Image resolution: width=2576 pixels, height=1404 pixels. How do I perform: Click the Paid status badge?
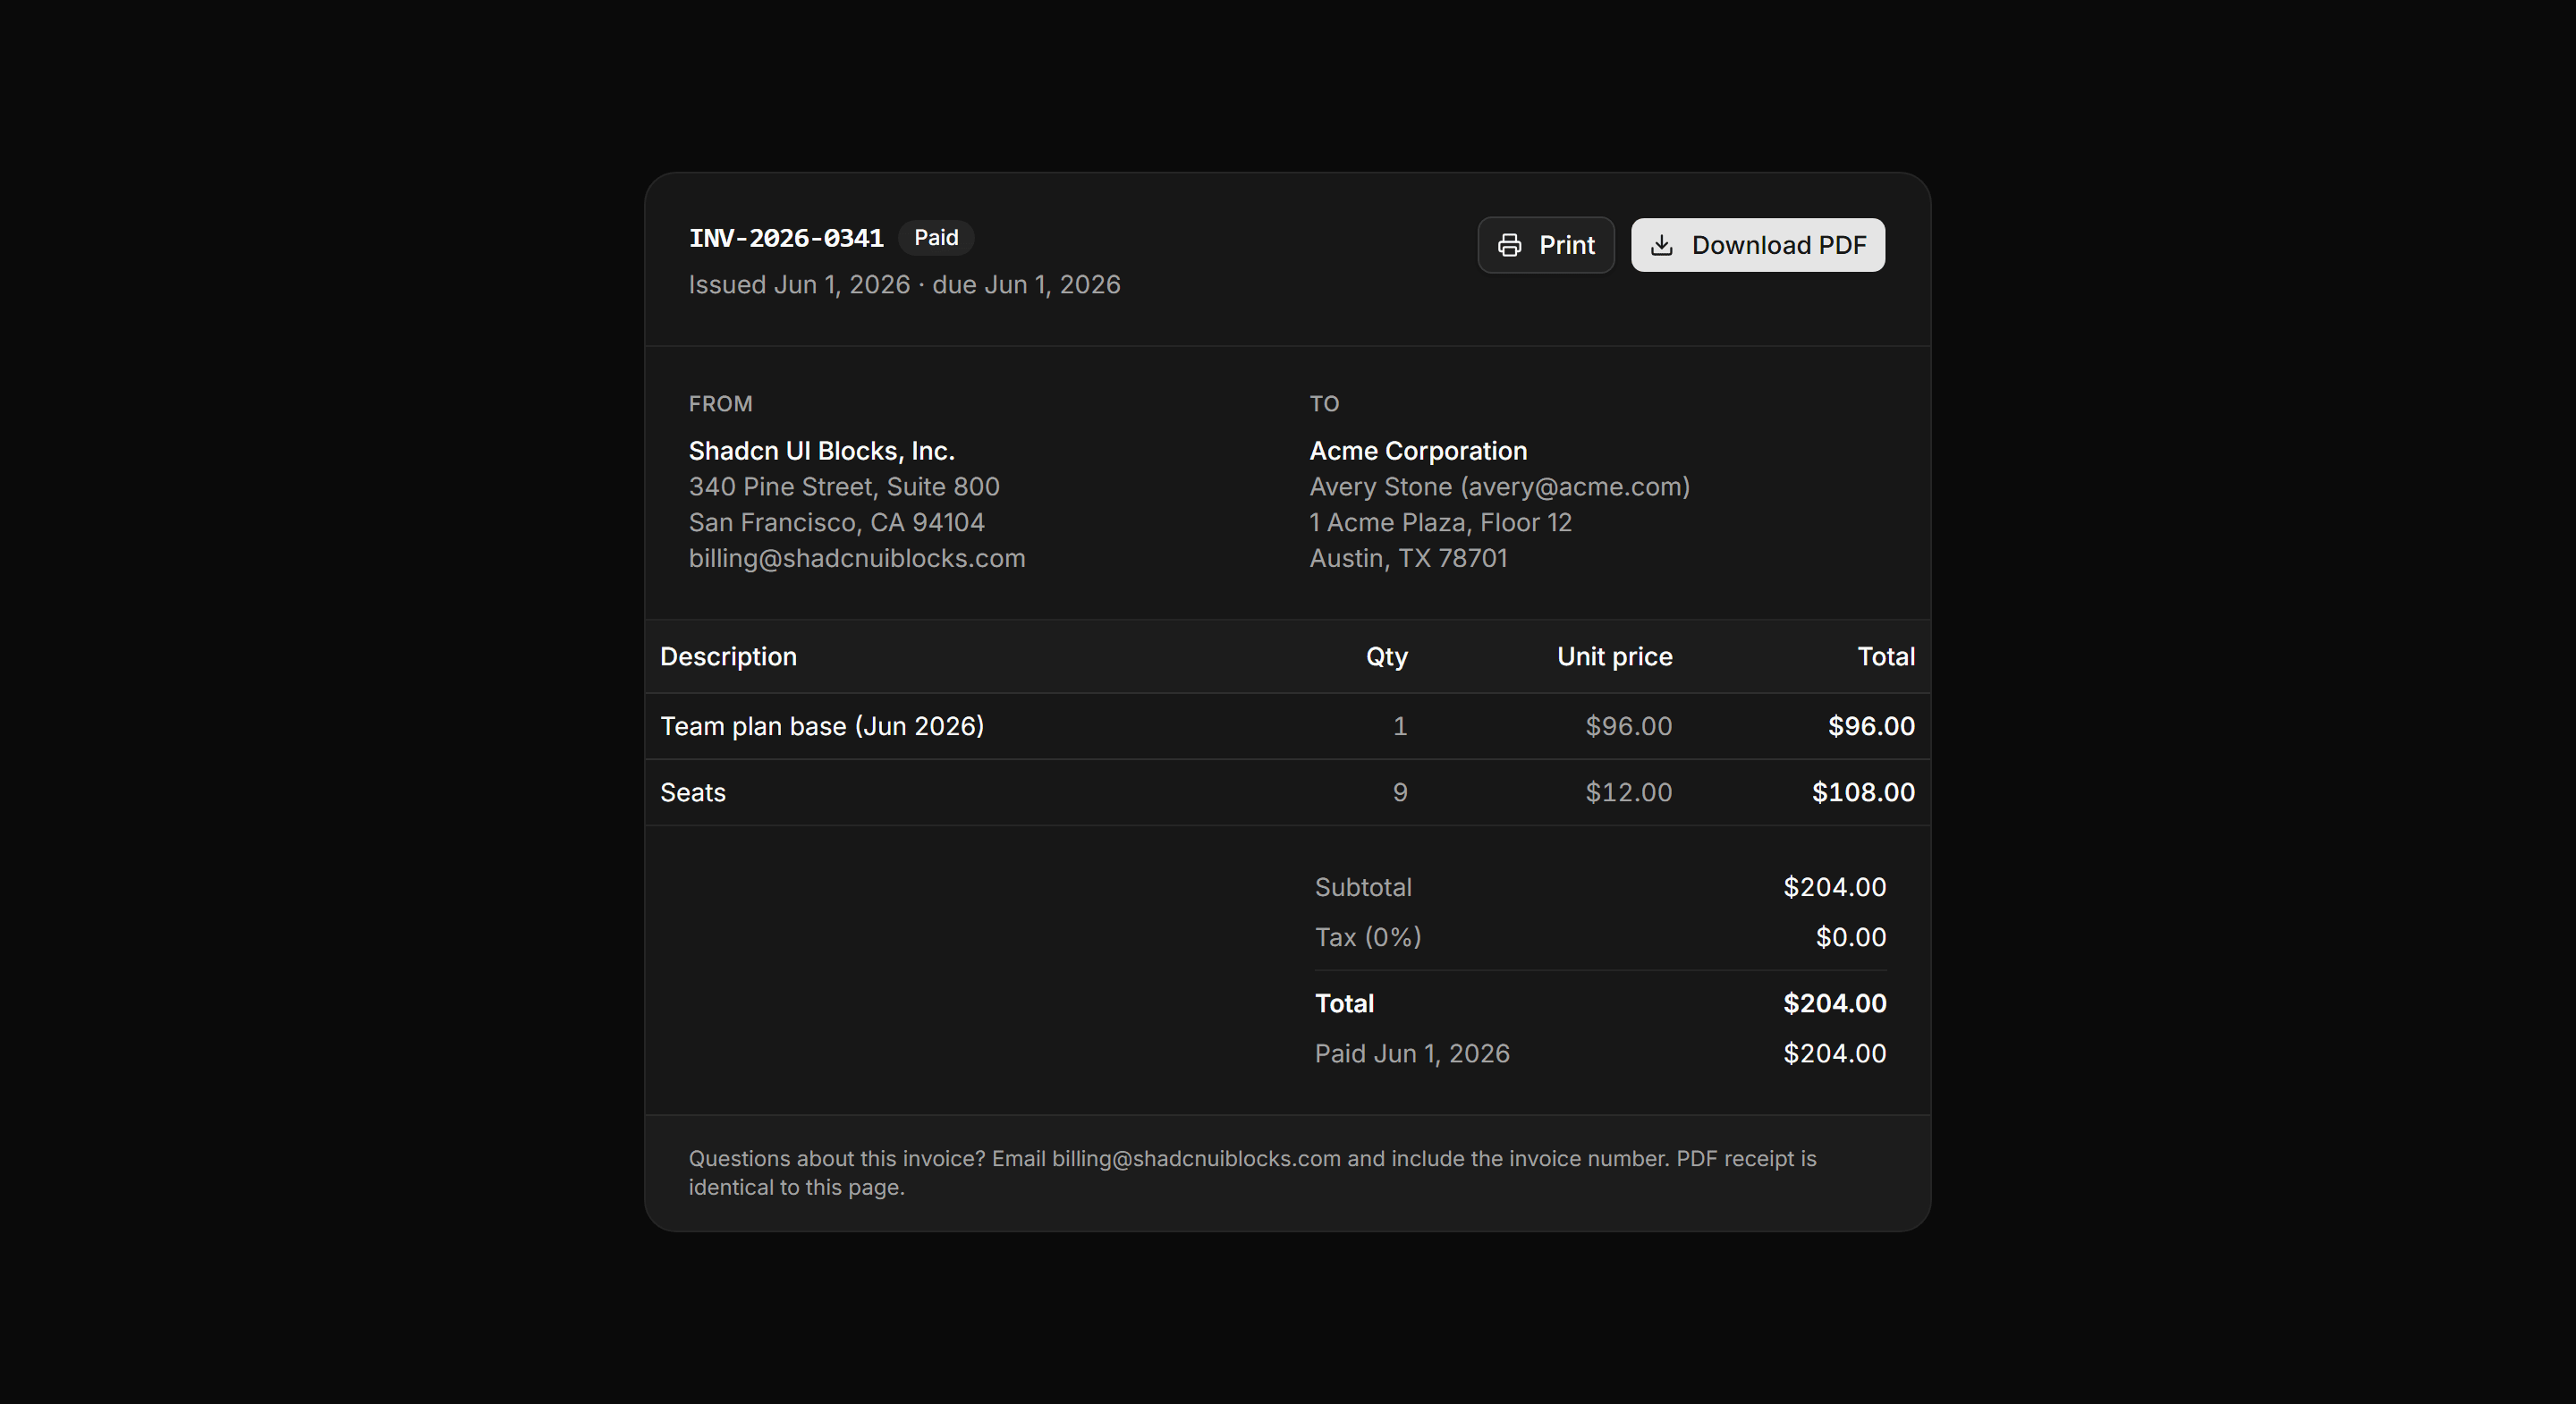click(936, 238)
